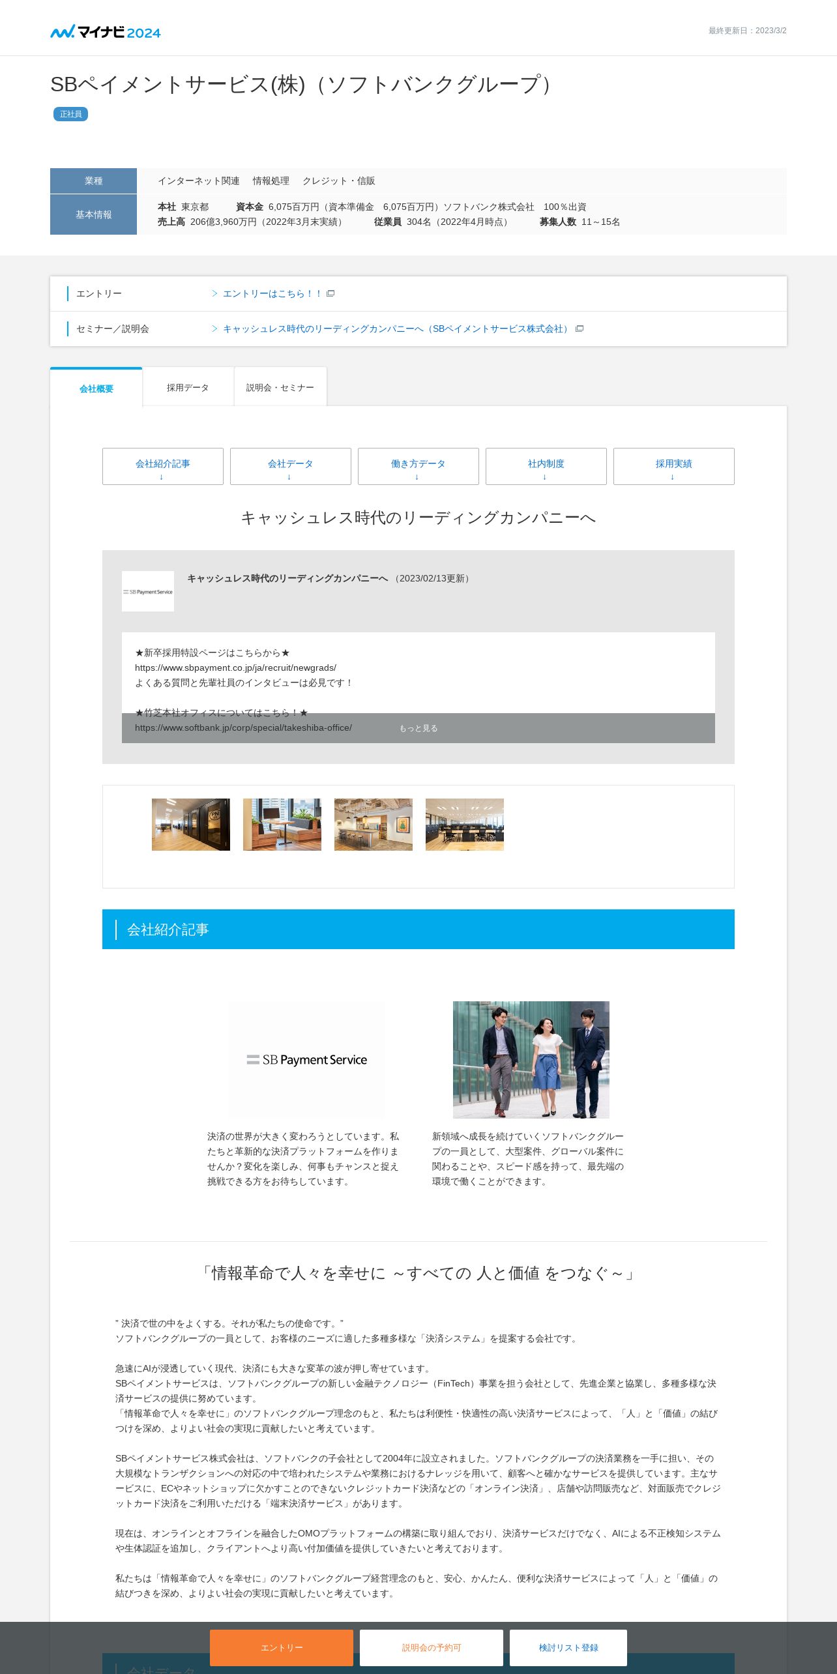The height and width of the screenshot is (1674, 837).
Task: Expand the message with もっと見る
Action: (x=419, y=728)
